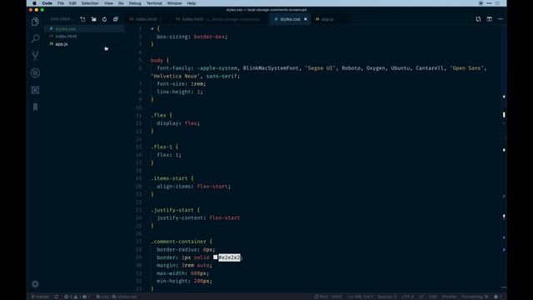The width and height of the screenshot is (533, 300).
Task: Open the Go menu
Action: pyautogui.click(x=121, y=3)
